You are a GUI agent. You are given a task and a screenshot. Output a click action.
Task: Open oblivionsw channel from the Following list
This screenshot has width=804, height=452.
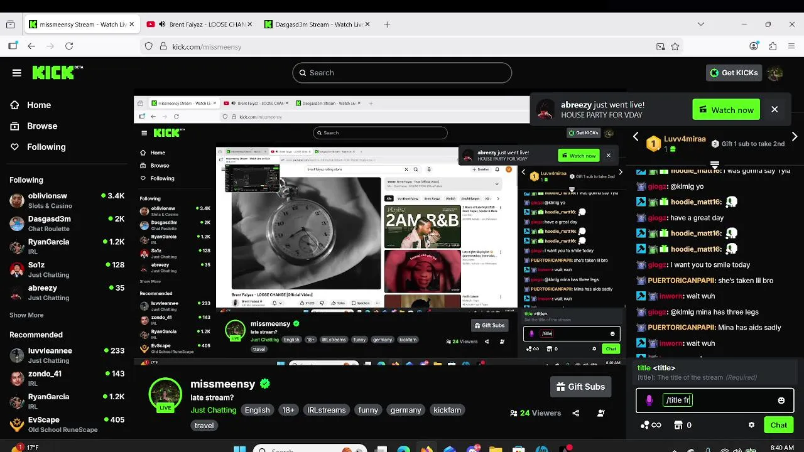[67, 200]
